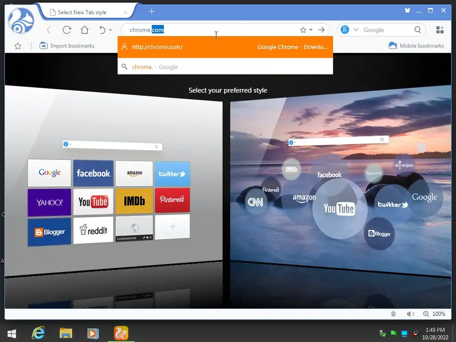Image resolution: width=456 pixels, height=342 pixels.
Task: Click the magnifier search icon
Action: click(x=418, y=30)
